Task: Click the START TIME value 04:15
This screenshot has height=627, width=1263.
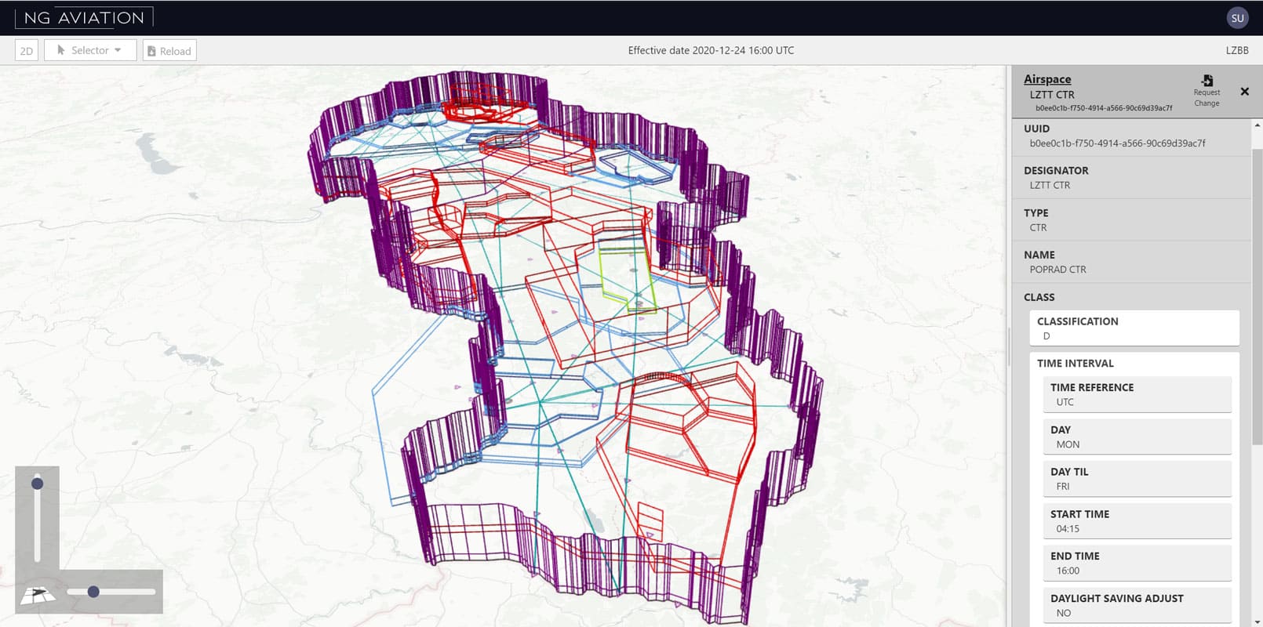Action: click(1068, 529)
